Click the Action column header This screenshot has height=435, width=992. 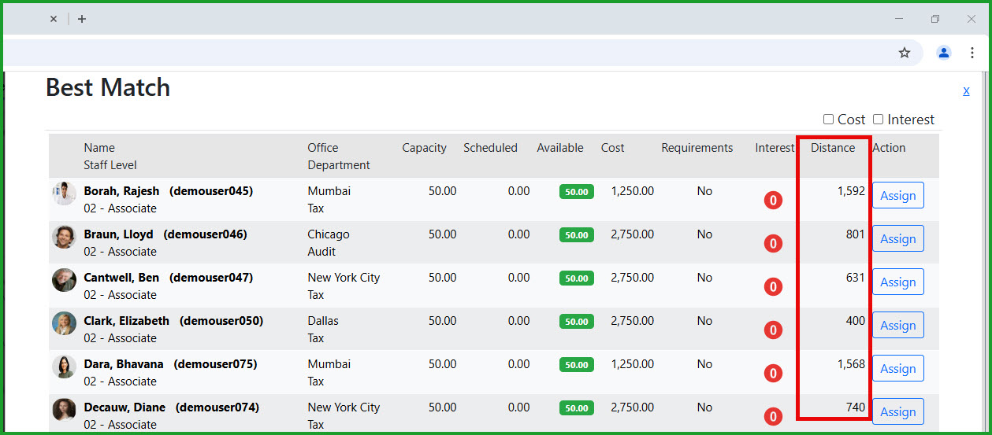point(890,148)
